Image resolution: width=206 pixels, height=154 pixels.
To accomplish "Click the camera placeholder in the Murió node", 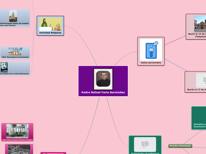I will [201, 80].
